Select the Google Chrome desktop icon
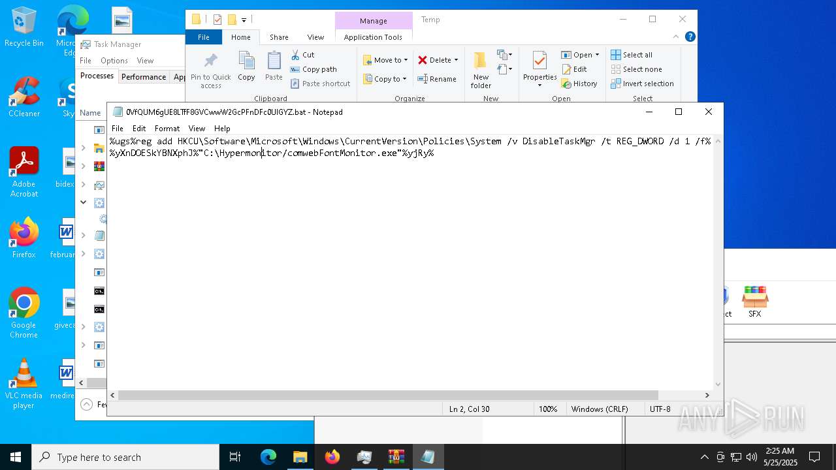Screen dimensions: 836x470 pyautogui.click(x=24, y=313)
